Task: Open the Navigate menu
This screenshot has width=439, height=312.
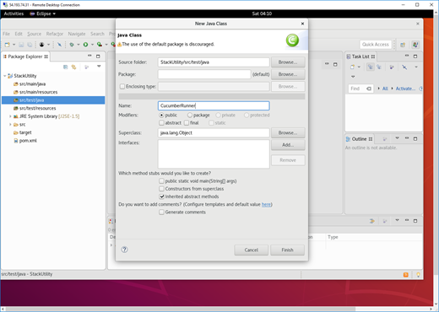Action: pos(77,34)
